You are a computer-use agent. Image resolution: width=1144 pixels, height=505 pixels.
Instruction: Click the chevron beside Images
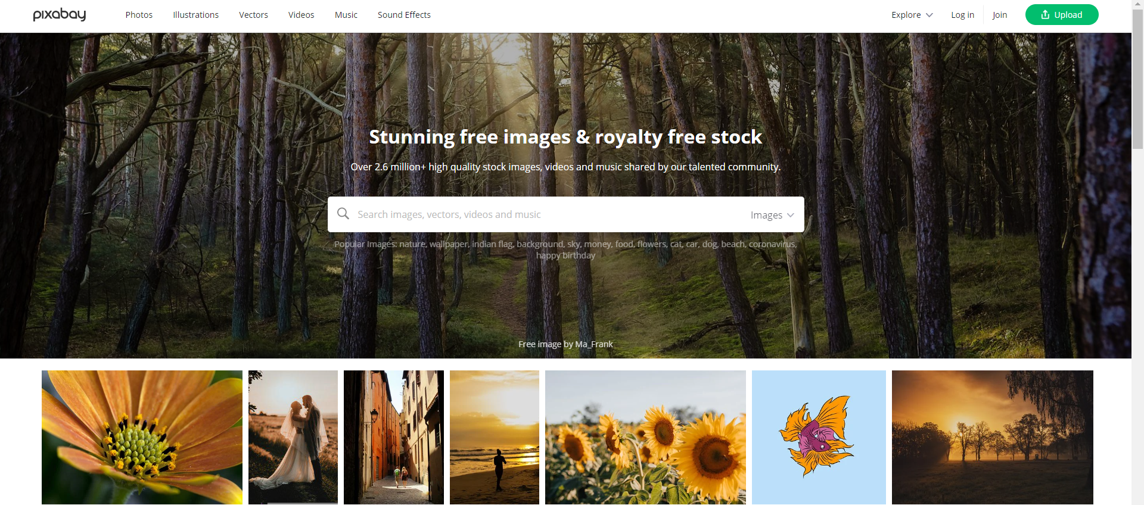(791, 215)
